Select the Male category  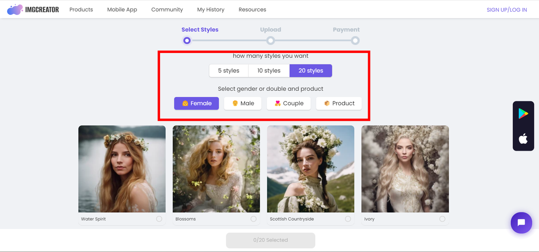coord(243,103)
